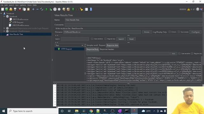
Task: Collapse the Facebook thread group node
Action: click(x=4, y=16)
